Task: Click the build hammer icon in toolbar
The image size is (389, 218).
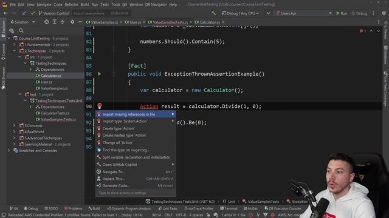Action: click(x=213, y=13)
